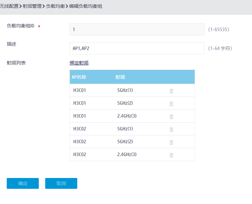Click the 负载均衡组ID field
This screenshot has height=204, width=252.
137,29
